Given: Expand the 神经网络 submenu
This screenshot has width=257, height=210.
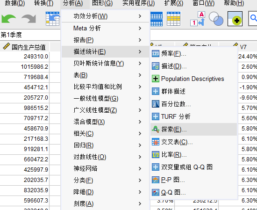Looking at the screenshot, I should [x=106, y=169].
